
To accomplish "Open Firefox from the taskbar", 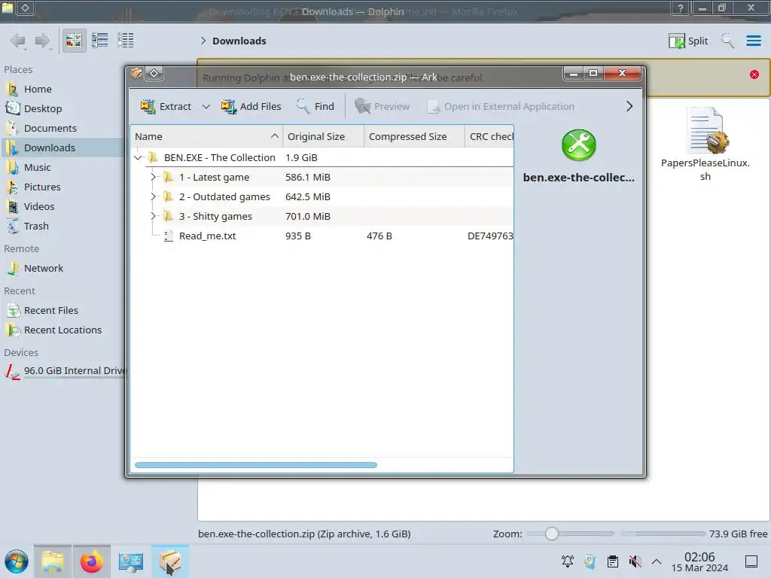I will tap(91, 561).
